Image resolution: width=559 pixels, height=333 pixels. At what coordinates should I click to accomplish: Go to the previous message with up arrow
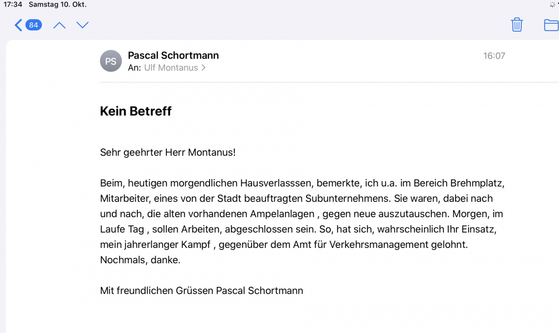tap(59, 25)
